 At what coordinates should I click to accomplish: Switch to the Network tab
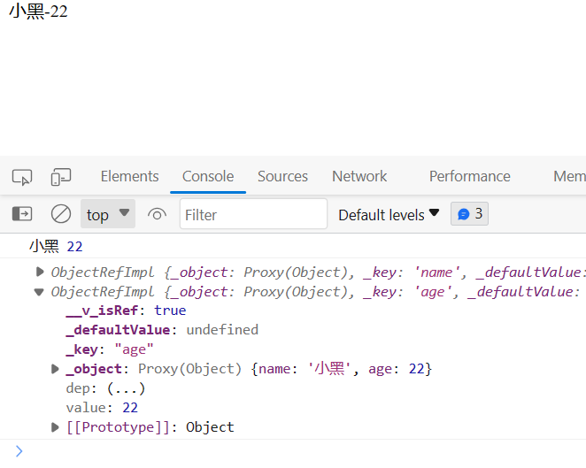pyautogui.click(x=359, y=176)
